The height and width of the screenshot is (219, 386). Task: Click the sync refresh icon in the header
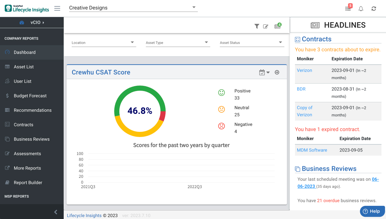pos(373,8)
